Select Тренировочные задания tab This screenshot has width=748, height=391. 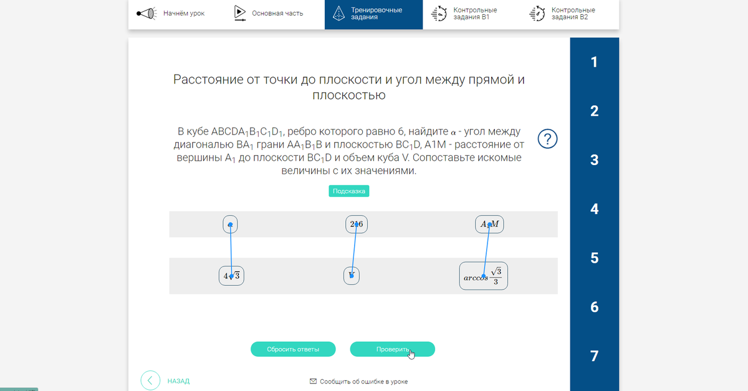pyautogui.click(x=373, y=14)
